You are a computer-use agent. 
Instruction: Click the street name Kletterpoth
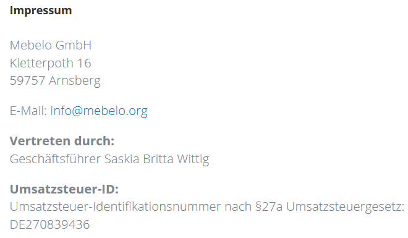click(41, 64)
